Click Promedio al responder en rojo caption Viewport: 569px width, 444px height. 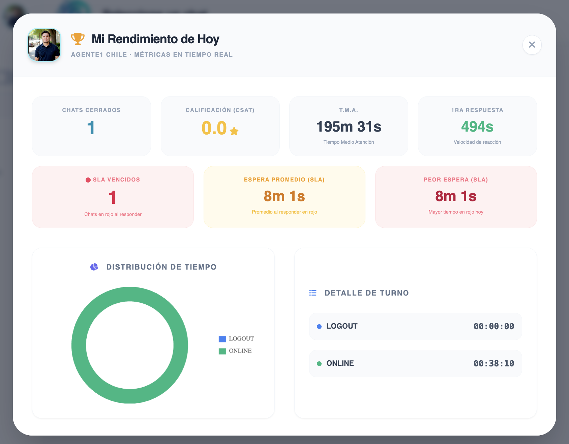click(x=284, y=212)
